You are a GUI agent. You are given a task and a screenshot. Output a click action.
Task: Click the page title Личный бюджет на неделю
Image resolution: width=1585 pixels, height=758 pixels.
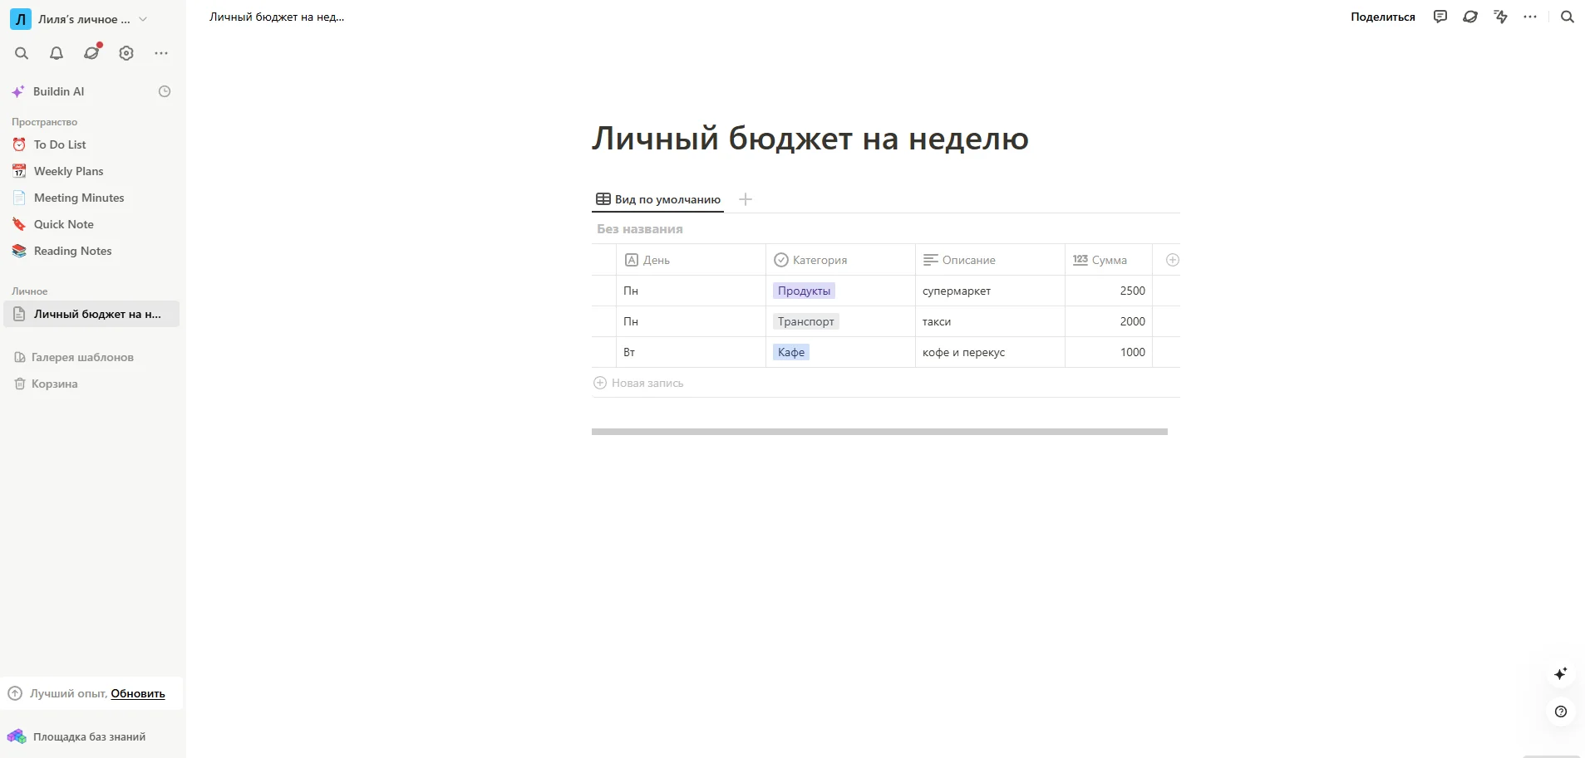point(810,139)
